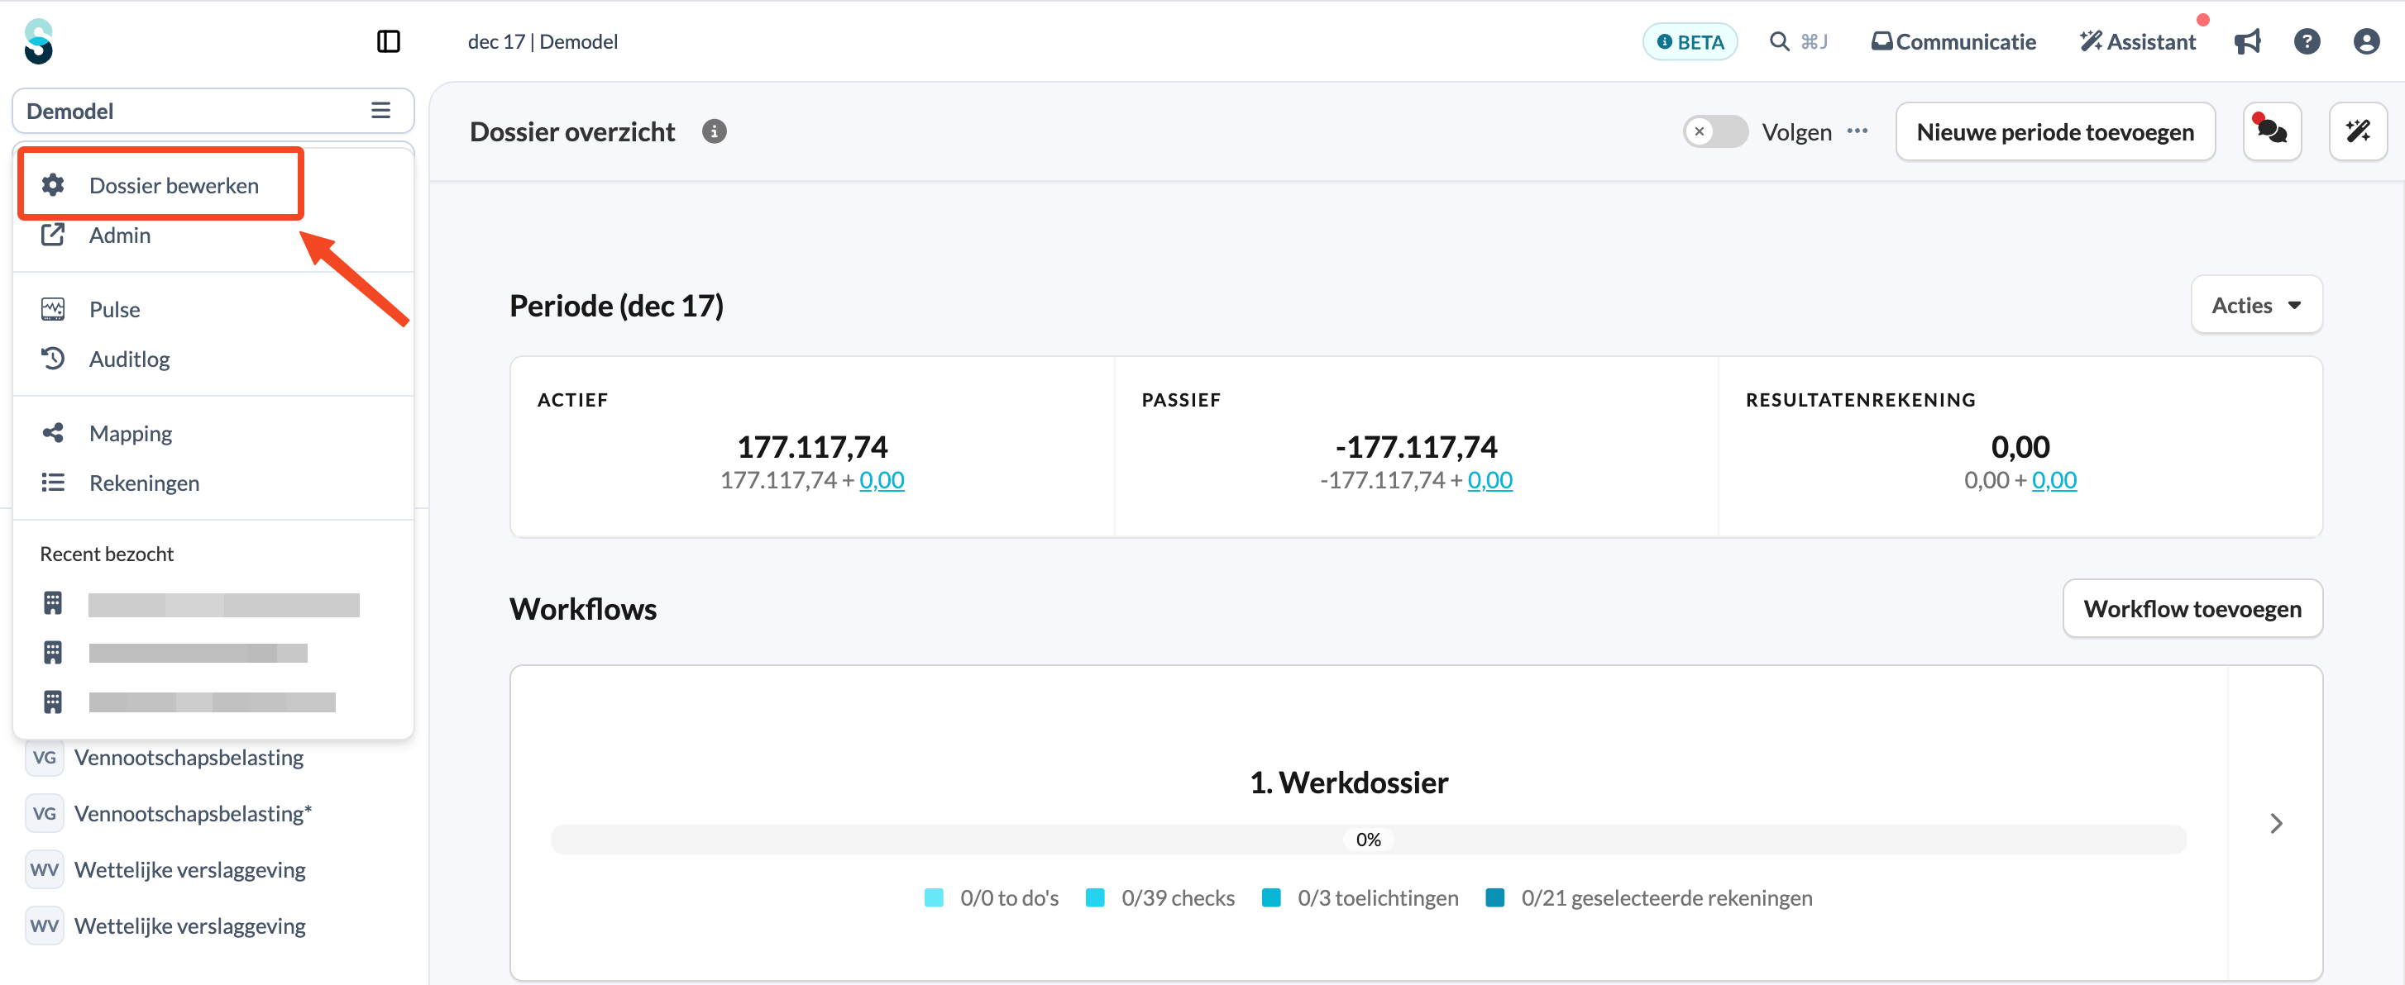
Task: Click the Mapping share-nodes icon
Action: [53, 433]
